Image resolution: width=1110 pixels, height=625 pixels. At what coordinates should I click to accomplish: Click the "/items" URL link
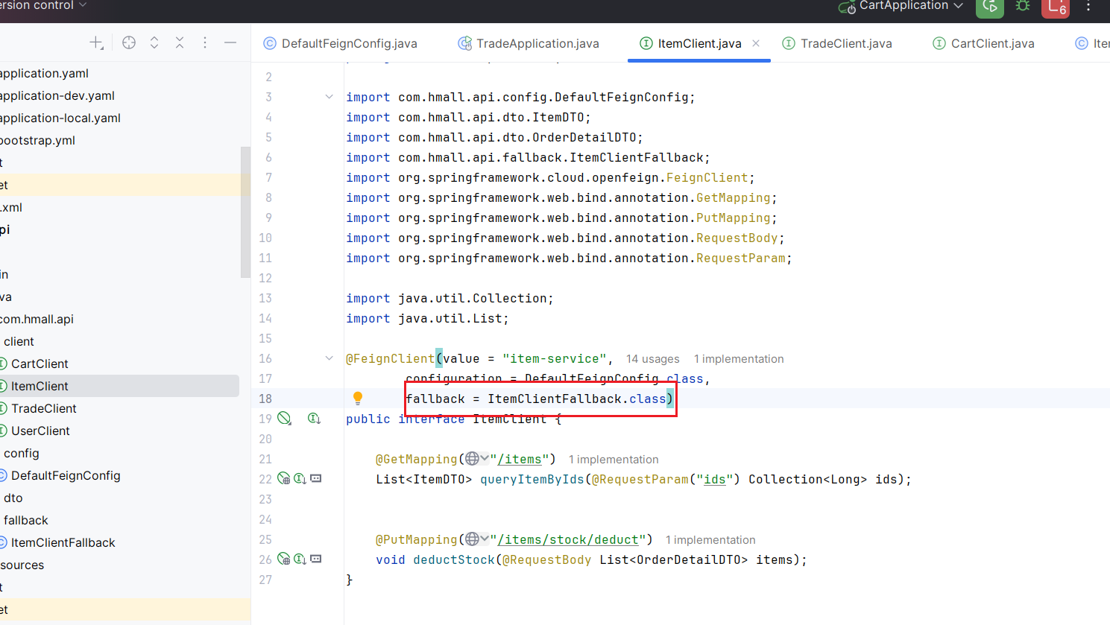pyautogui.click(x=520, y=459)
